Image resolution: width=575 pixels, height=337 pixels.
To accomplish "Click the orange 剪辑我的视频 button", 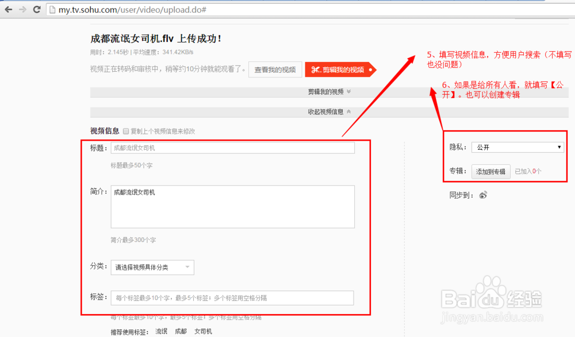I will click(x=340, y=69).
